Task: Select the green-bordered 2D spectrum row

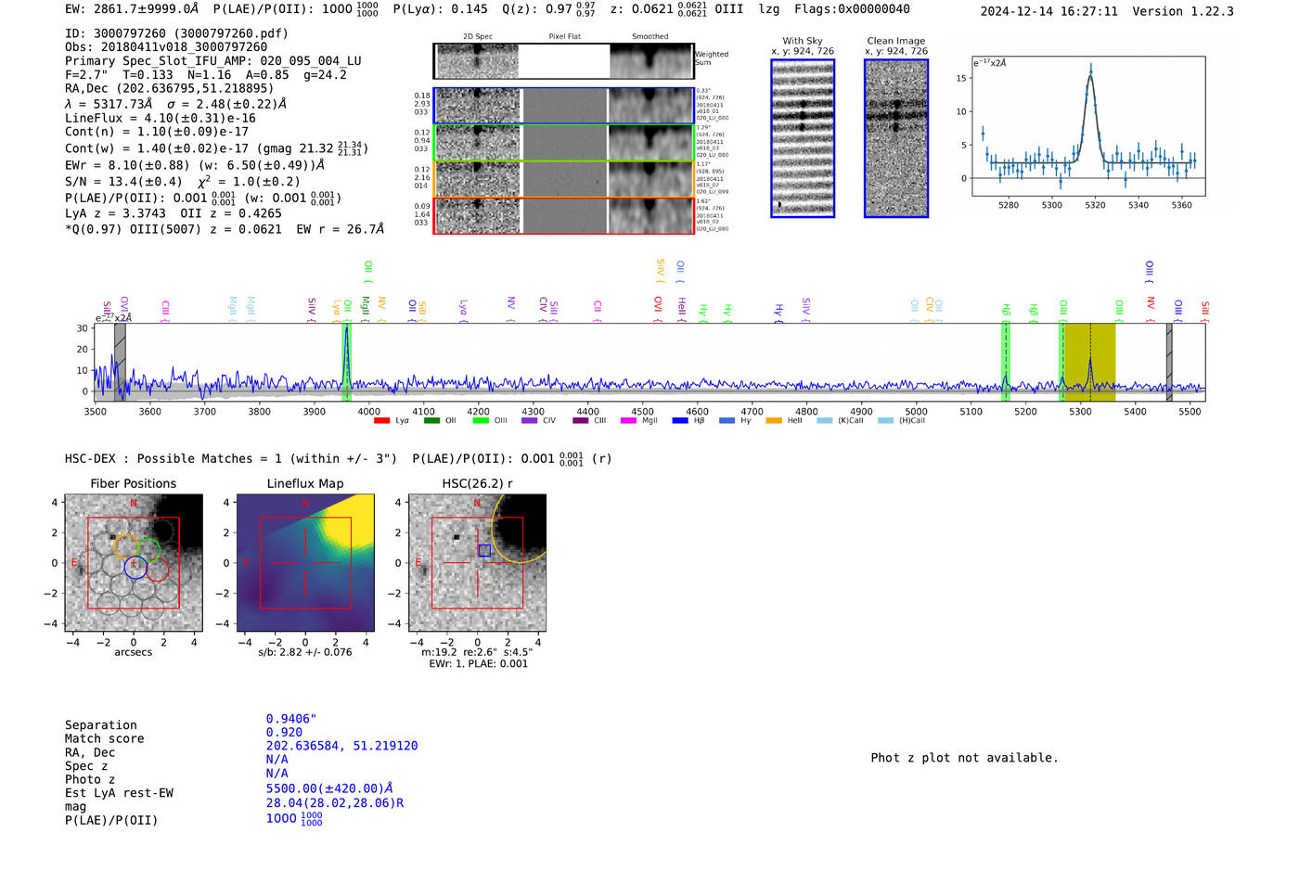Action: [x=563, y=143]
